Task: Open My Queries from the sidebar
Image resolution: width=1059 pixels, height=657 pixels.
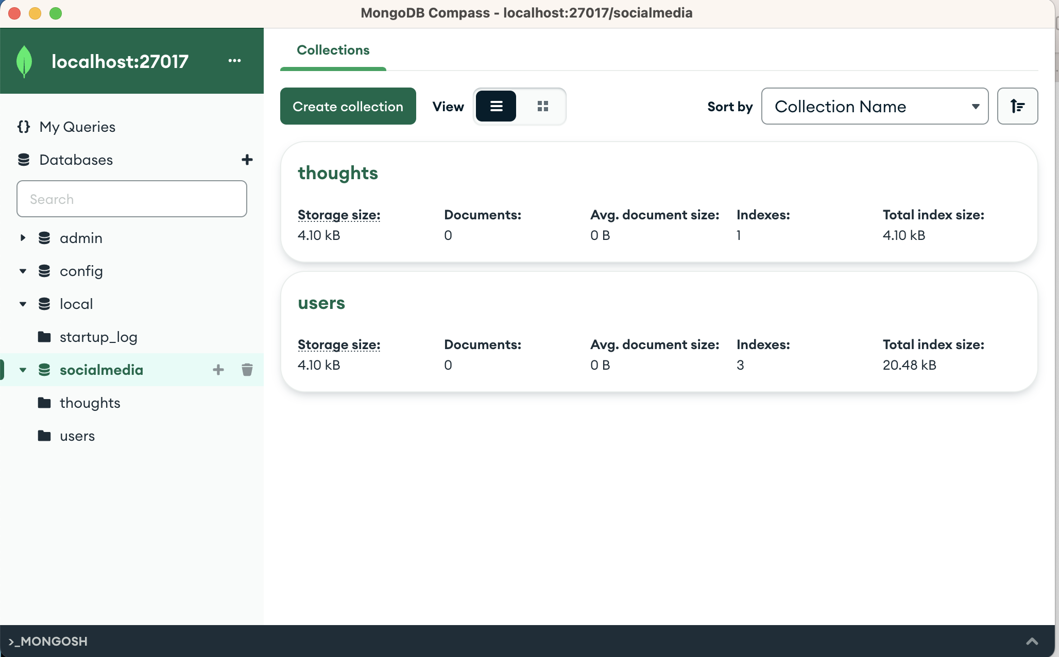Action: (x=77, y=127)
